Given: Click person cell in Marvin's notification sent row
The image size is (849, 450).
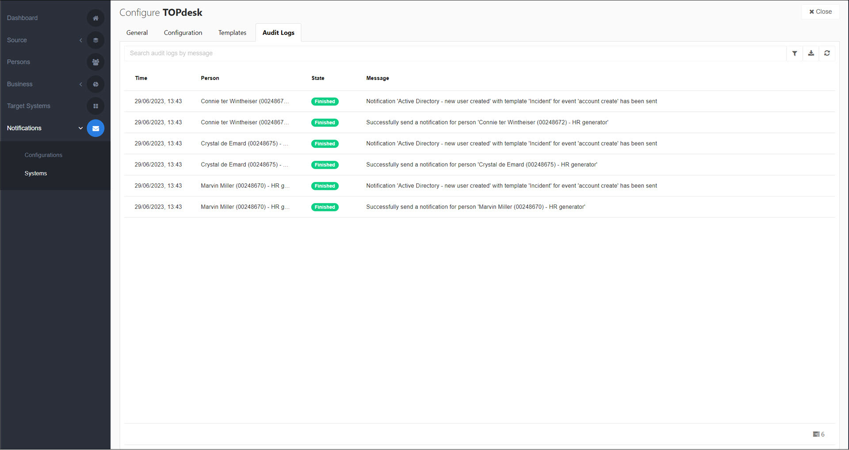Looking at the screenshot, I should click(x=245, y=186).
